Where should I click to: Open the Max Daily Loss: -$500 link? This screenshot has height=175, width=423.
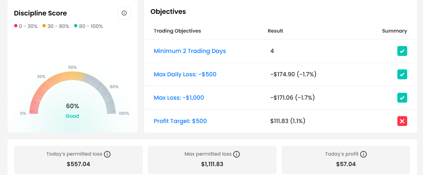click(x=185, y=74)
